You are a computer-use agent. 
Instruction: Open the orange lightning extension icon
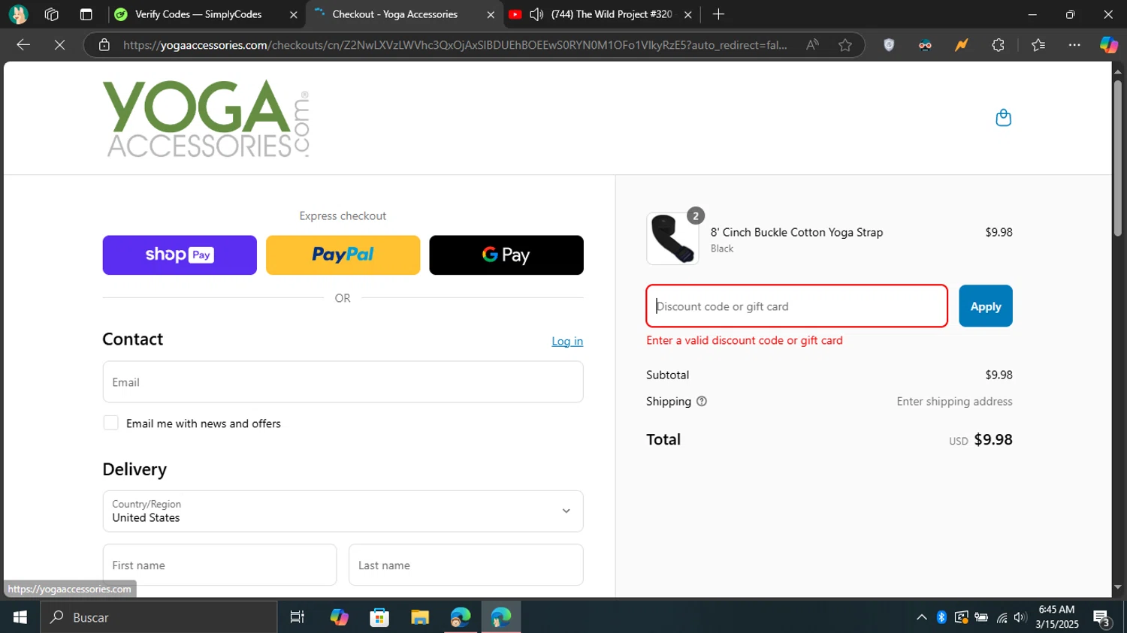961,45
